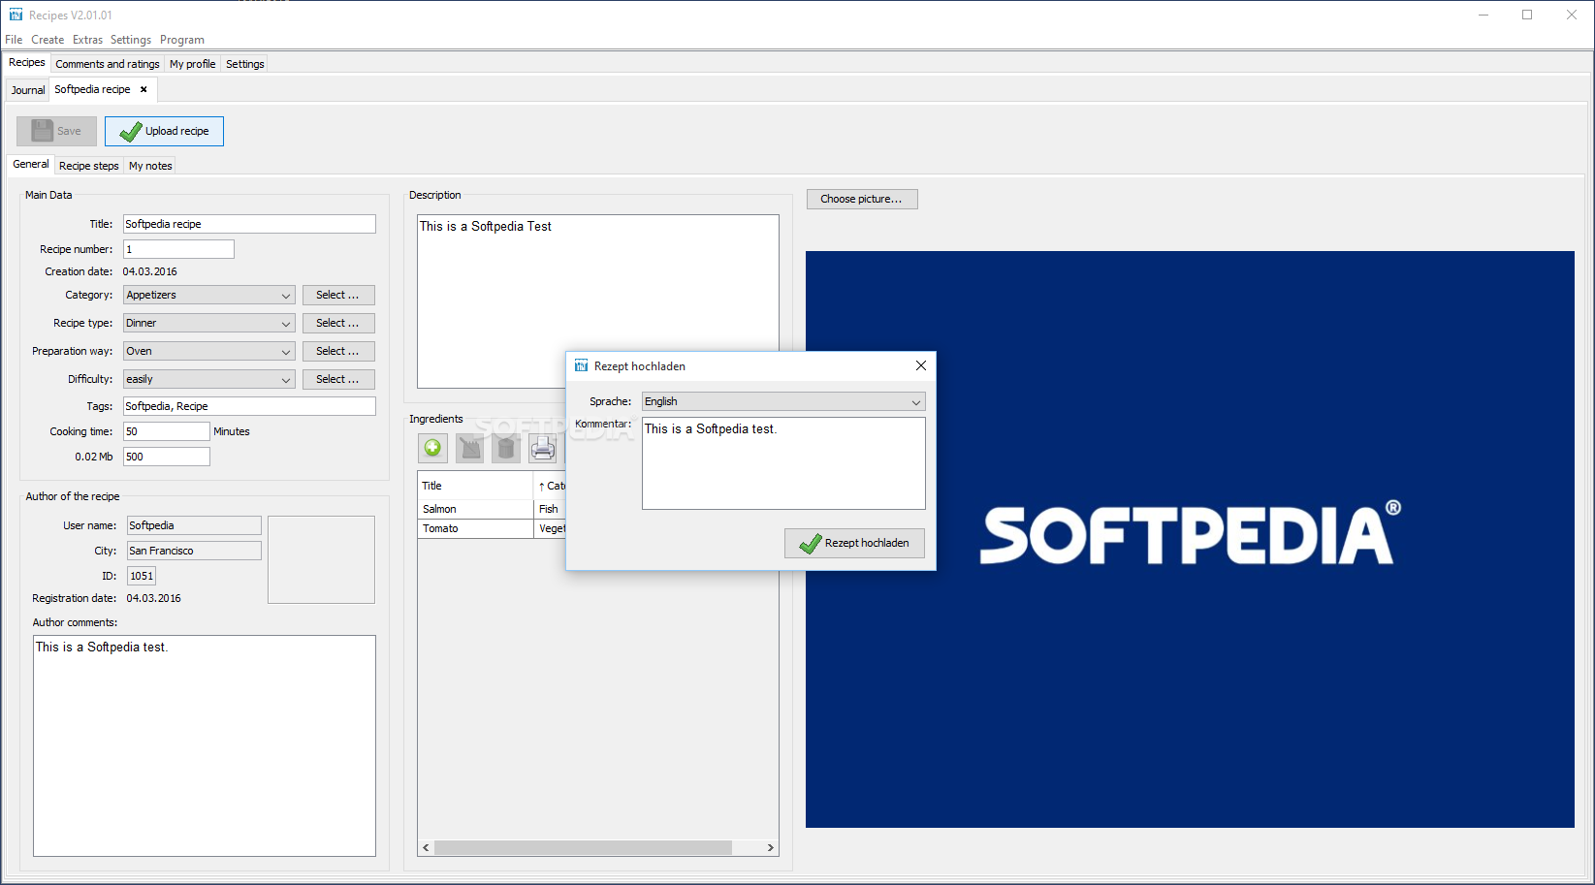Click the Save button with floppy icon

[56, 131]
